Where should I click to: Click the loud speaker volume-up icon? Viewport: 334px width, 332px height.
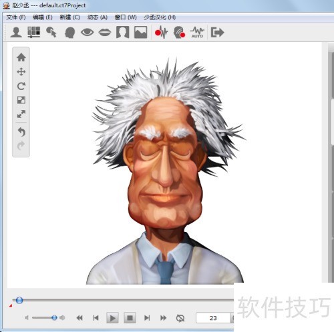[62, 318]
